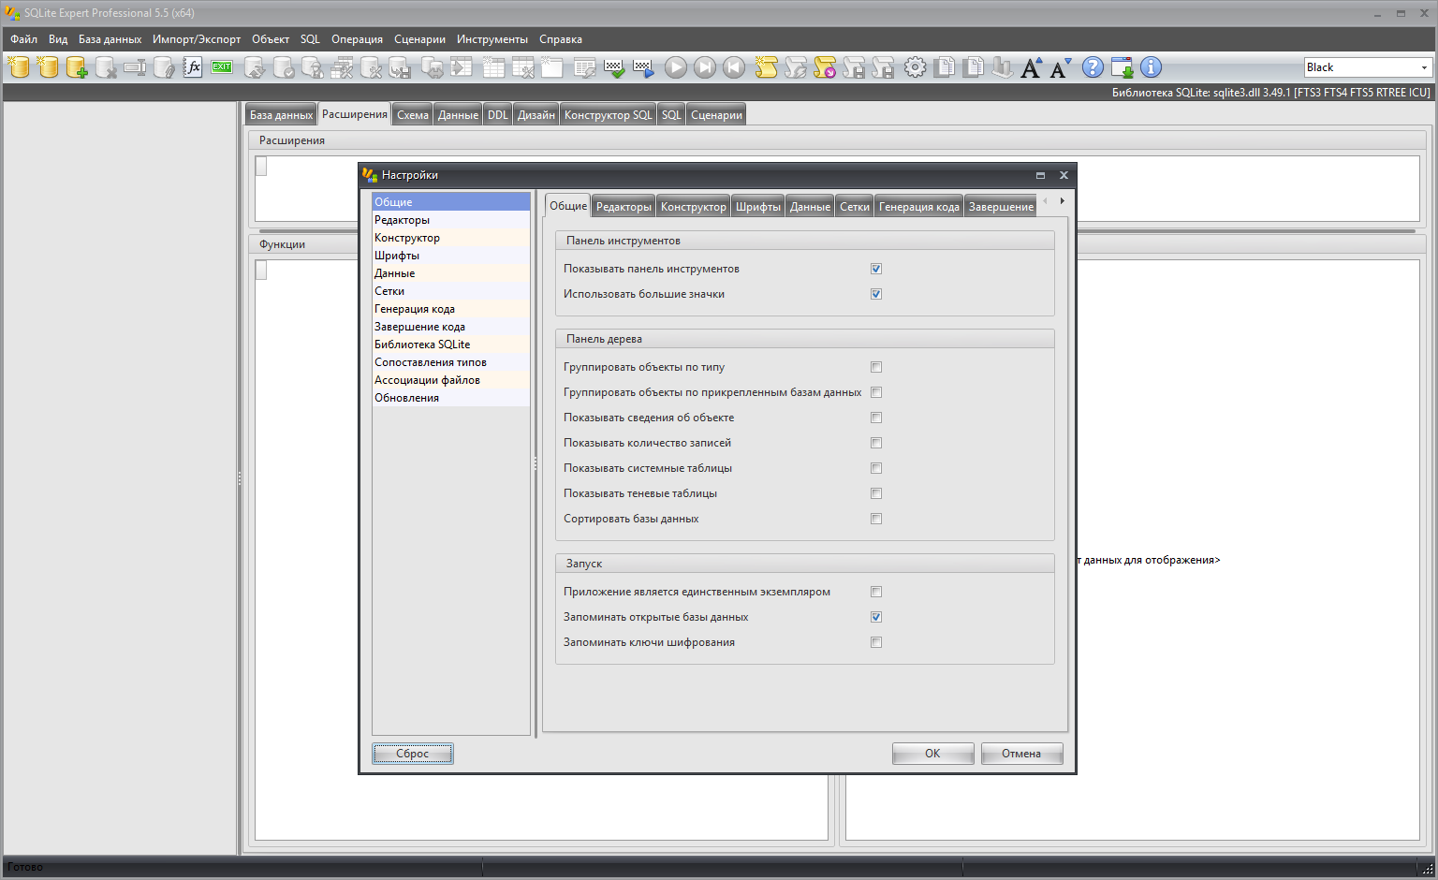This screenshot has width=1438, height=880.
Task: Click the New Database toolbar icon
Action: 19,67
